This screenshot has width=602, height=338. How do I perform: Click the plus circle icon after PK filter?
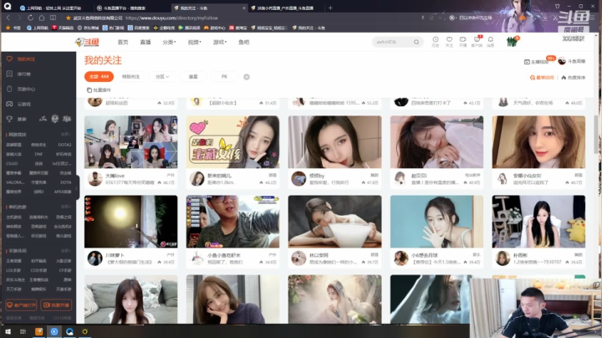(247, 77)
